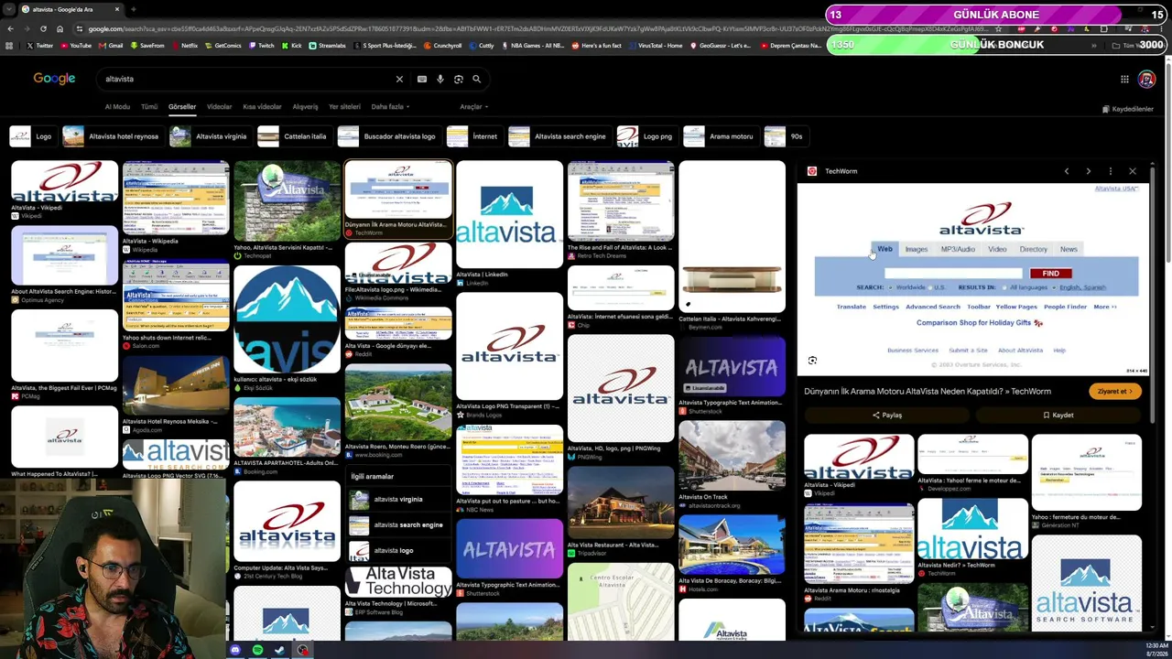This screenshot has width=1172, height=659.
Task: Filter images by Cattelan italia chip
Action: 294,136
